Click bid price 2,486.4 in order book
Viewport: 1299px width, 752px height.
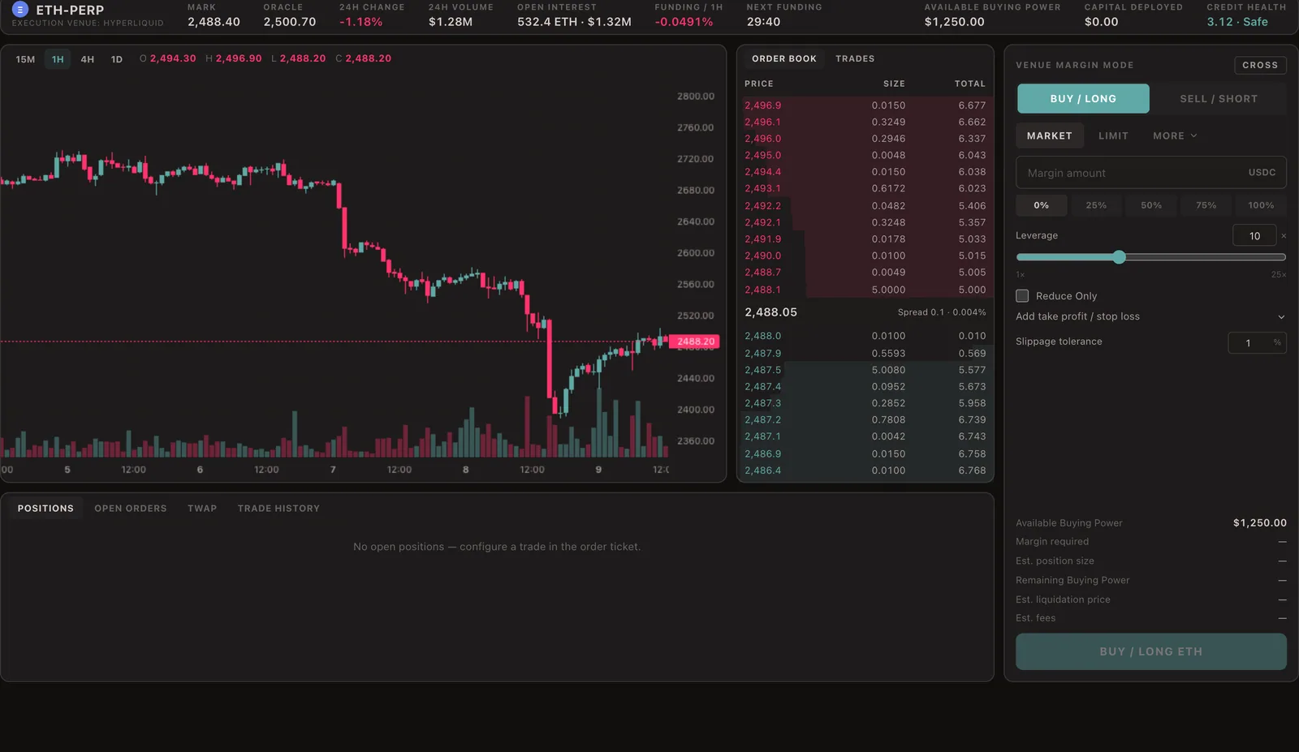(763, 471)
